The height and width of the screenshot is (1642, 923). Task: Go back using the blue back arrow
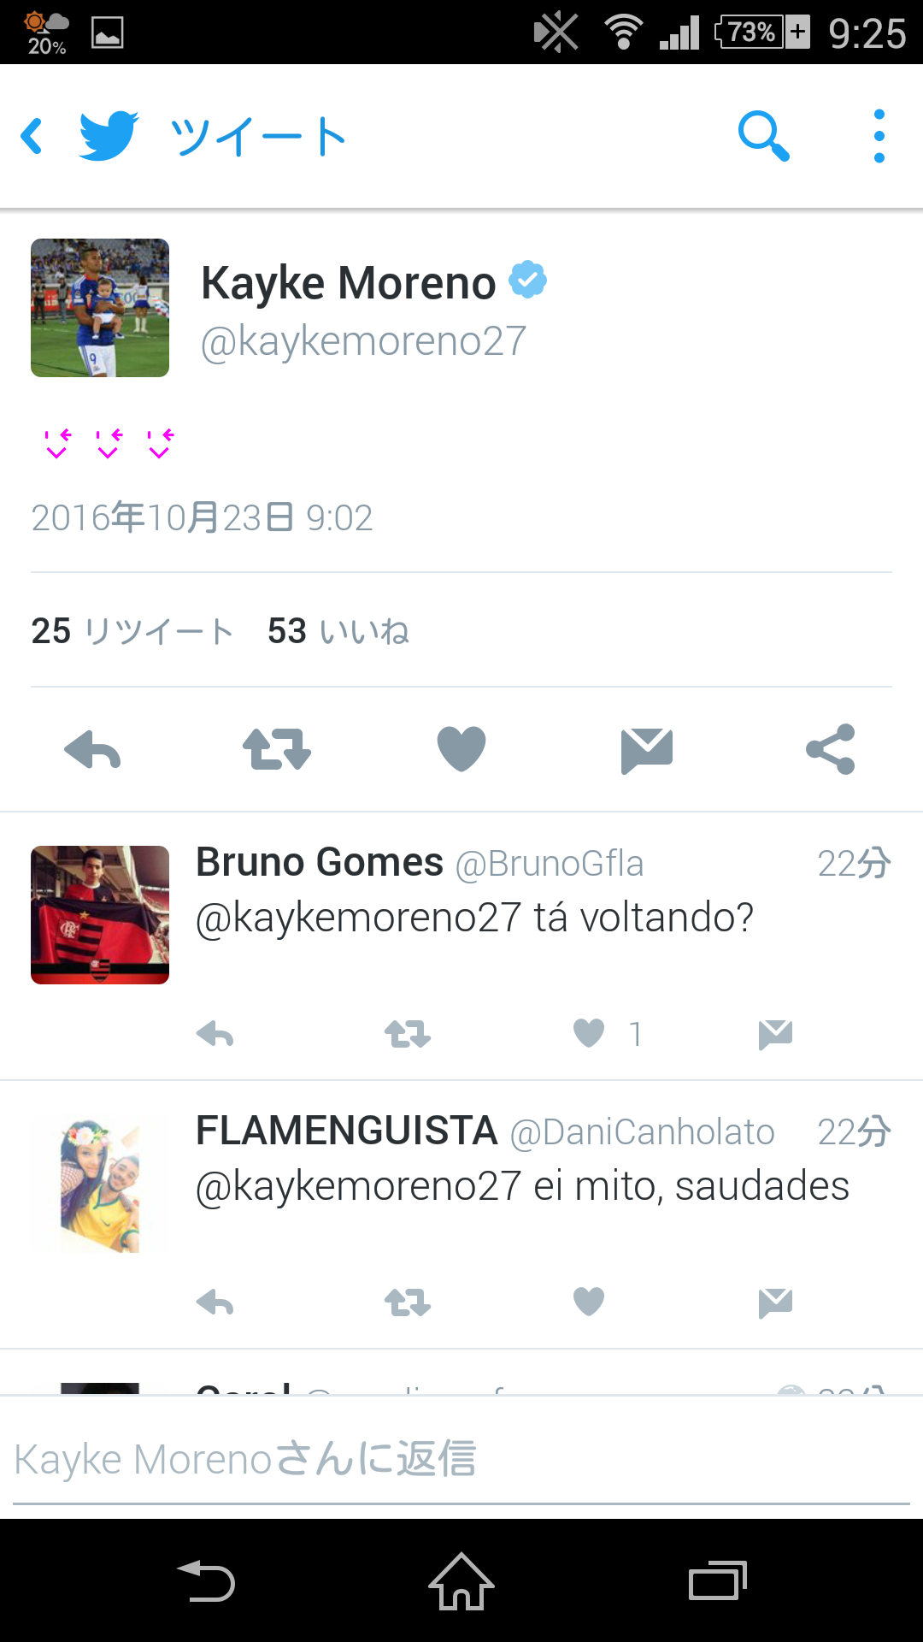32,136
